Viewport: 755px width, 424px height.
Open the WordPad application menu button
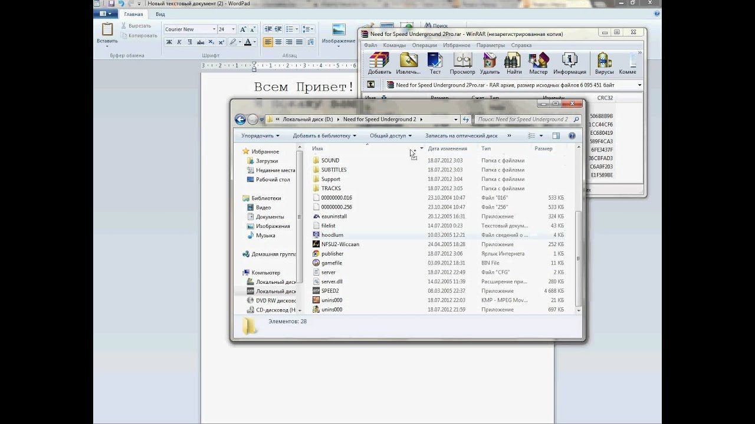coord(106,14)
